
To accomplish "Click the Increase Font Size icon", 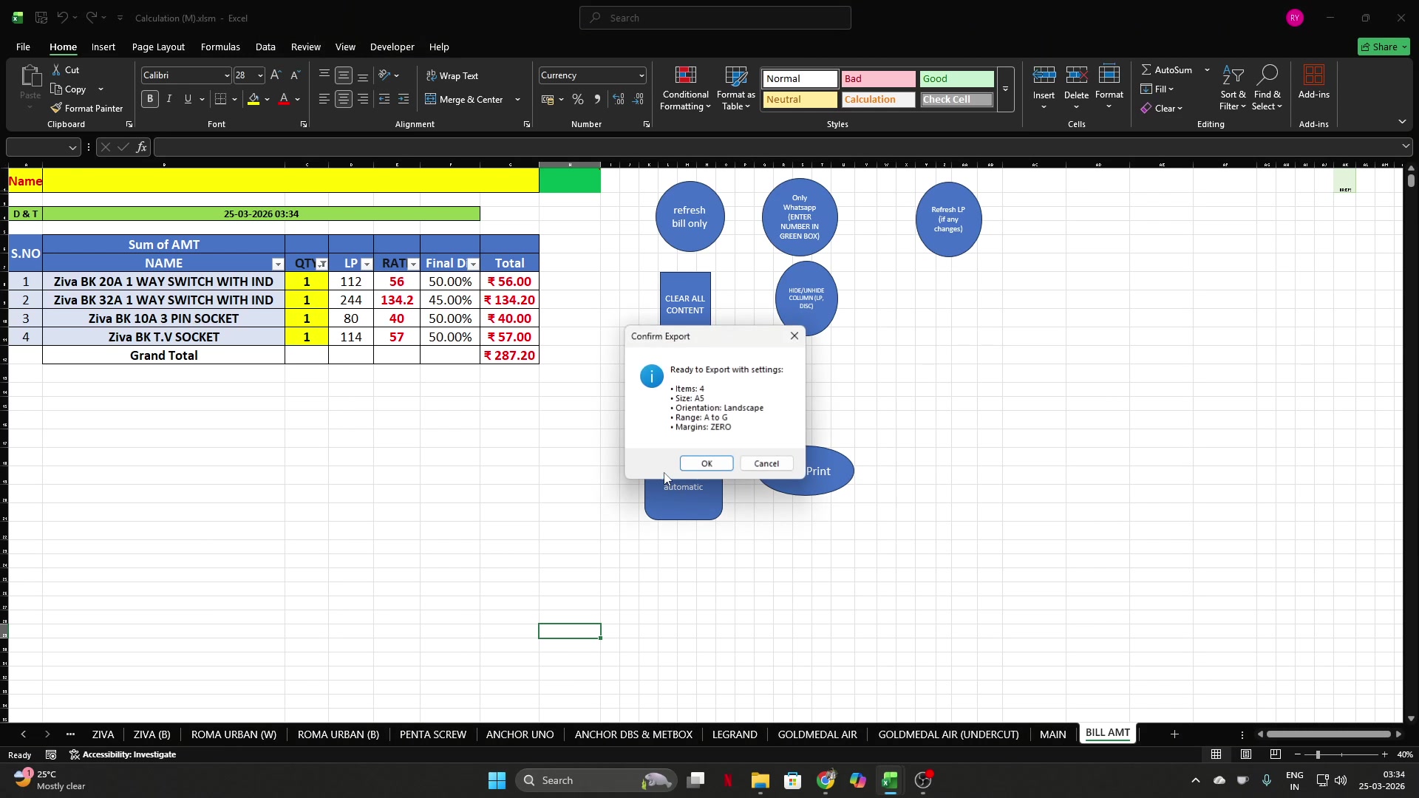I will click(276, 75).
